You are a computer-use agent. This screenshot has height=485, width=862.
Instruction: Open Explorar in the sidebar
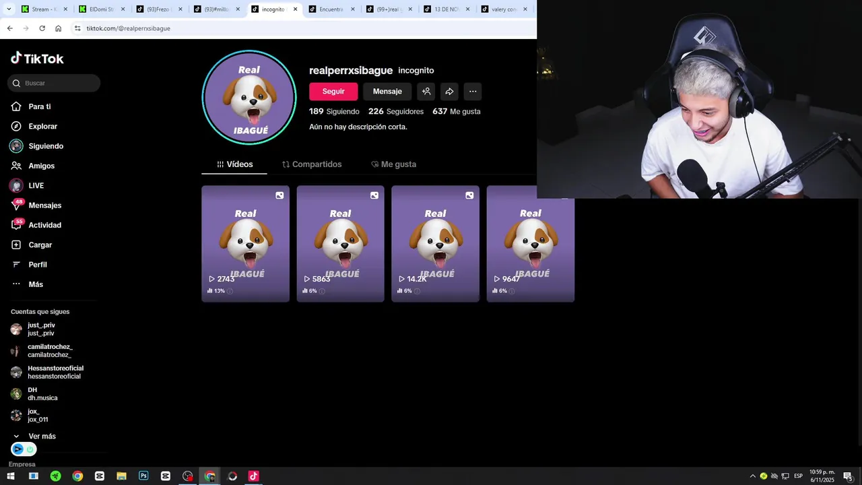pos(42,126)
